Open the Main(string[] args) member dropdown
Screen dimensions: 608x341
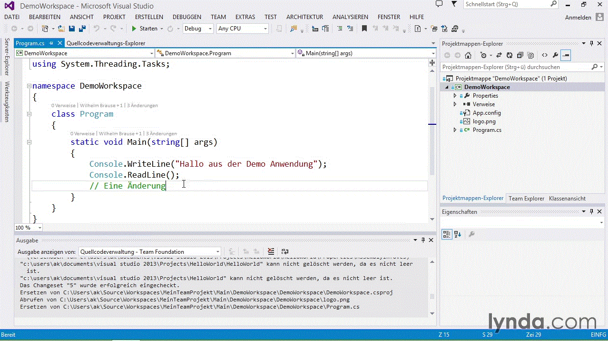coord(366,53)
